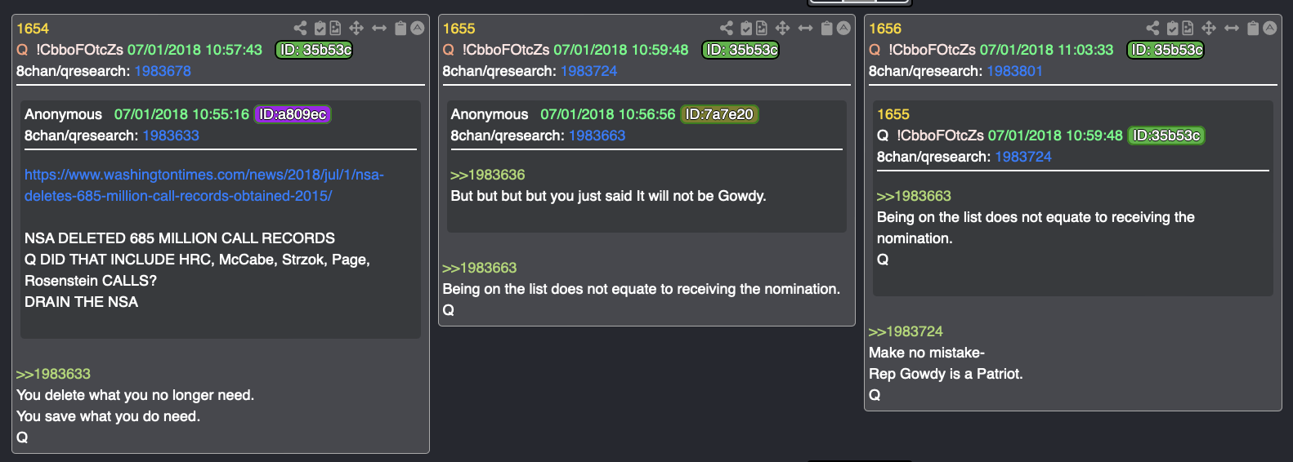This screenshot has height=462, width=1293.
Task: Click the plain clipboard icon on post 1655
Action: tap(827, 29)
